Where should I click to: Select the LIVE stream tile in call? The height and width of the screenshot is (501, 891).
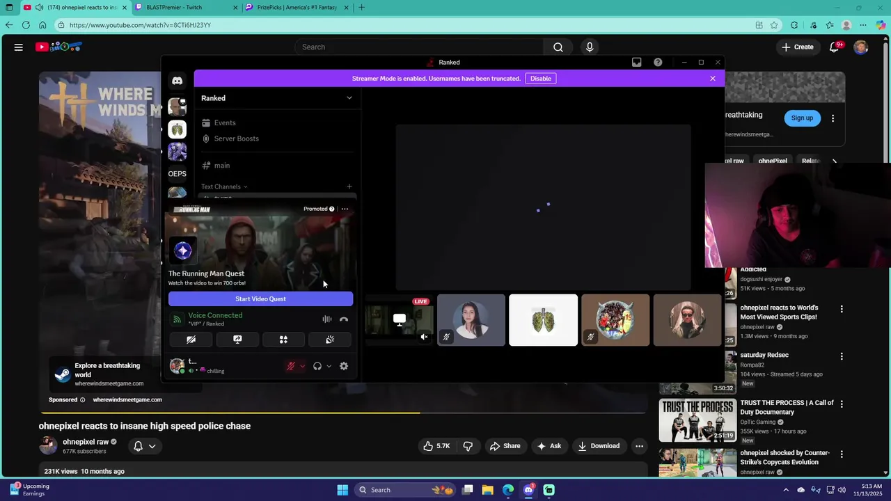pyautogui.click(x=398, y=320)
